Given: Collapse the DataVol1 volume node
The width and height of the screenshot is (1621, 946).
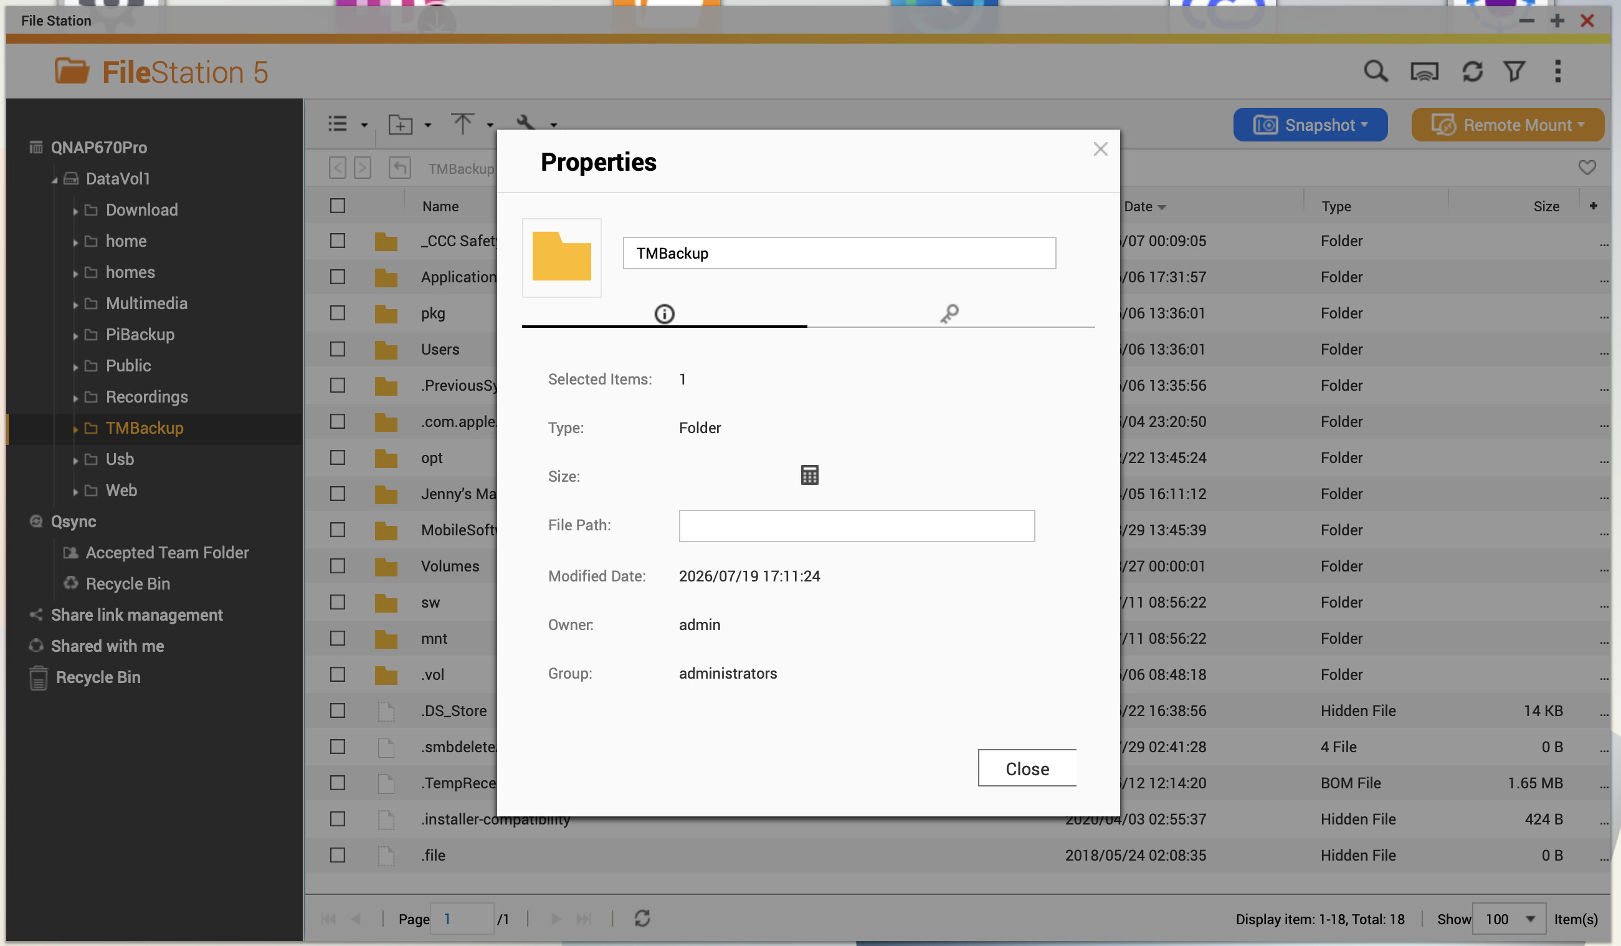Looking at the screenshot, I should click(x=55, y=179).
